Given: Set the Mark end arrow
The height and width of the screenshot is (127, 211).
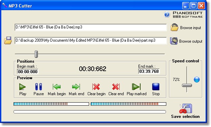Looking at the screenshot, I should 76,87.
